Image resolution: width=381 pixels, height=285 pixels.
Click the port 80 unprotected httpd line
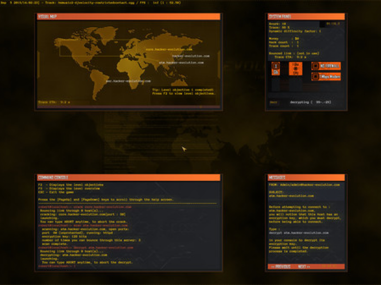pos(77,233)
